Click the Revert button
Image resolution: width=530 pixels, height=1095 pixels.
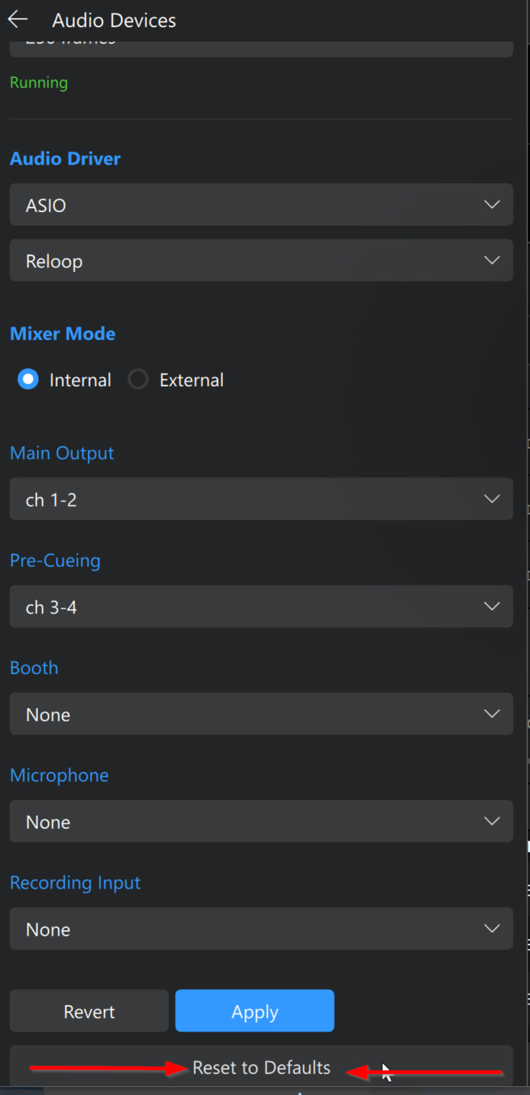point(89,1011)
